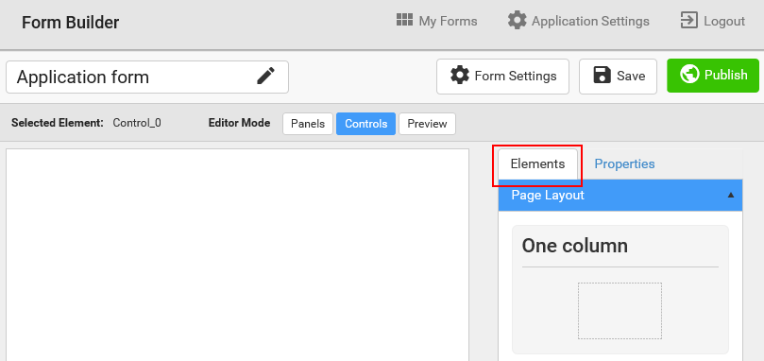Image resolution: width=764 pixels, height=361 pixels.
Task: Click the Application Settings gear icon
Action: [517, 21]
